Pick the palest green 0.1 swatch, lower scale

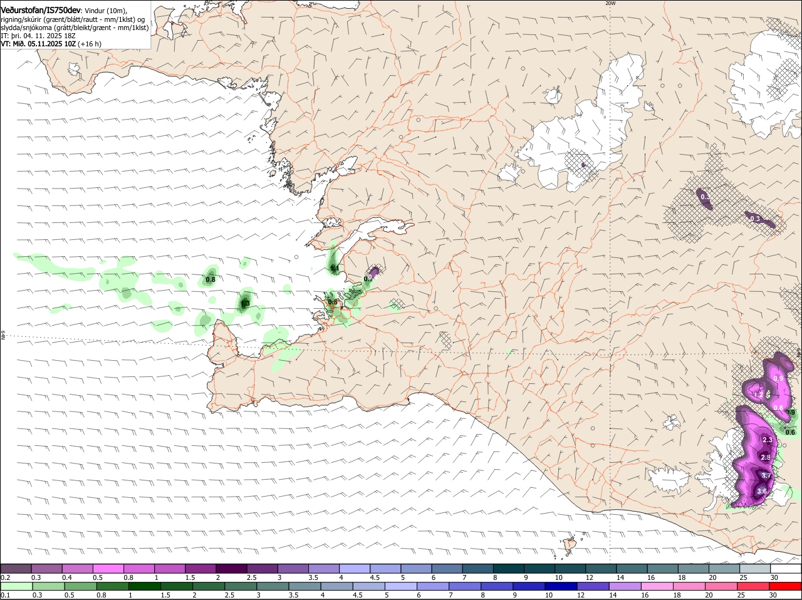click(16, 586)
